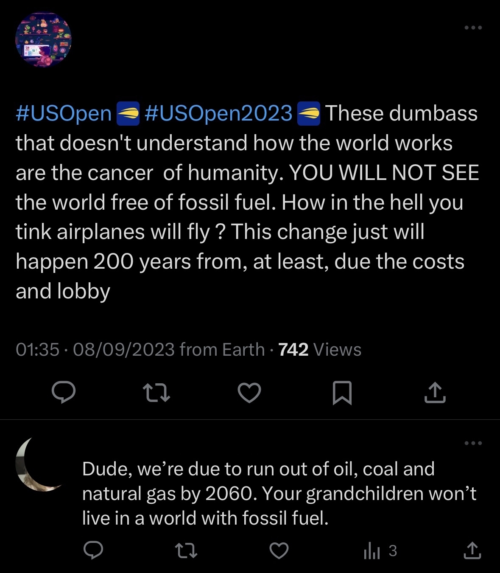Image resolution: width=500 pixels, height=573 pixels.
Task: Reply to the "Dude, we're due" comment
Action: tap(93, 551)
